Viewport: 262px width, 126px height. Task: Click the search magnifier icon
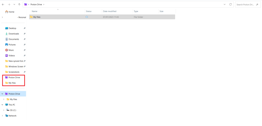pyautogui.click(x=257, y=5)
